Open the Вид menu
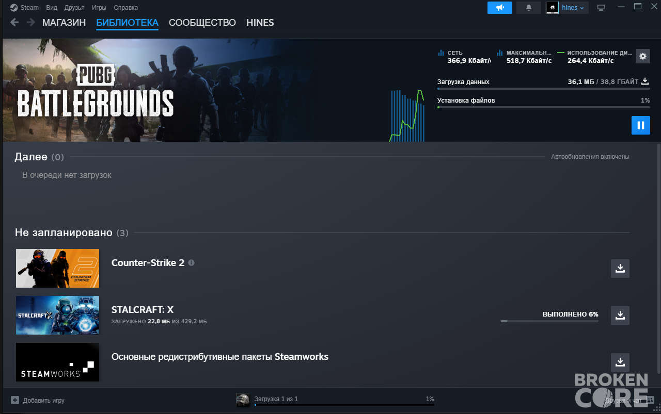Image resolution: width=661 pixels, height=414 pixels. point(52,8)
